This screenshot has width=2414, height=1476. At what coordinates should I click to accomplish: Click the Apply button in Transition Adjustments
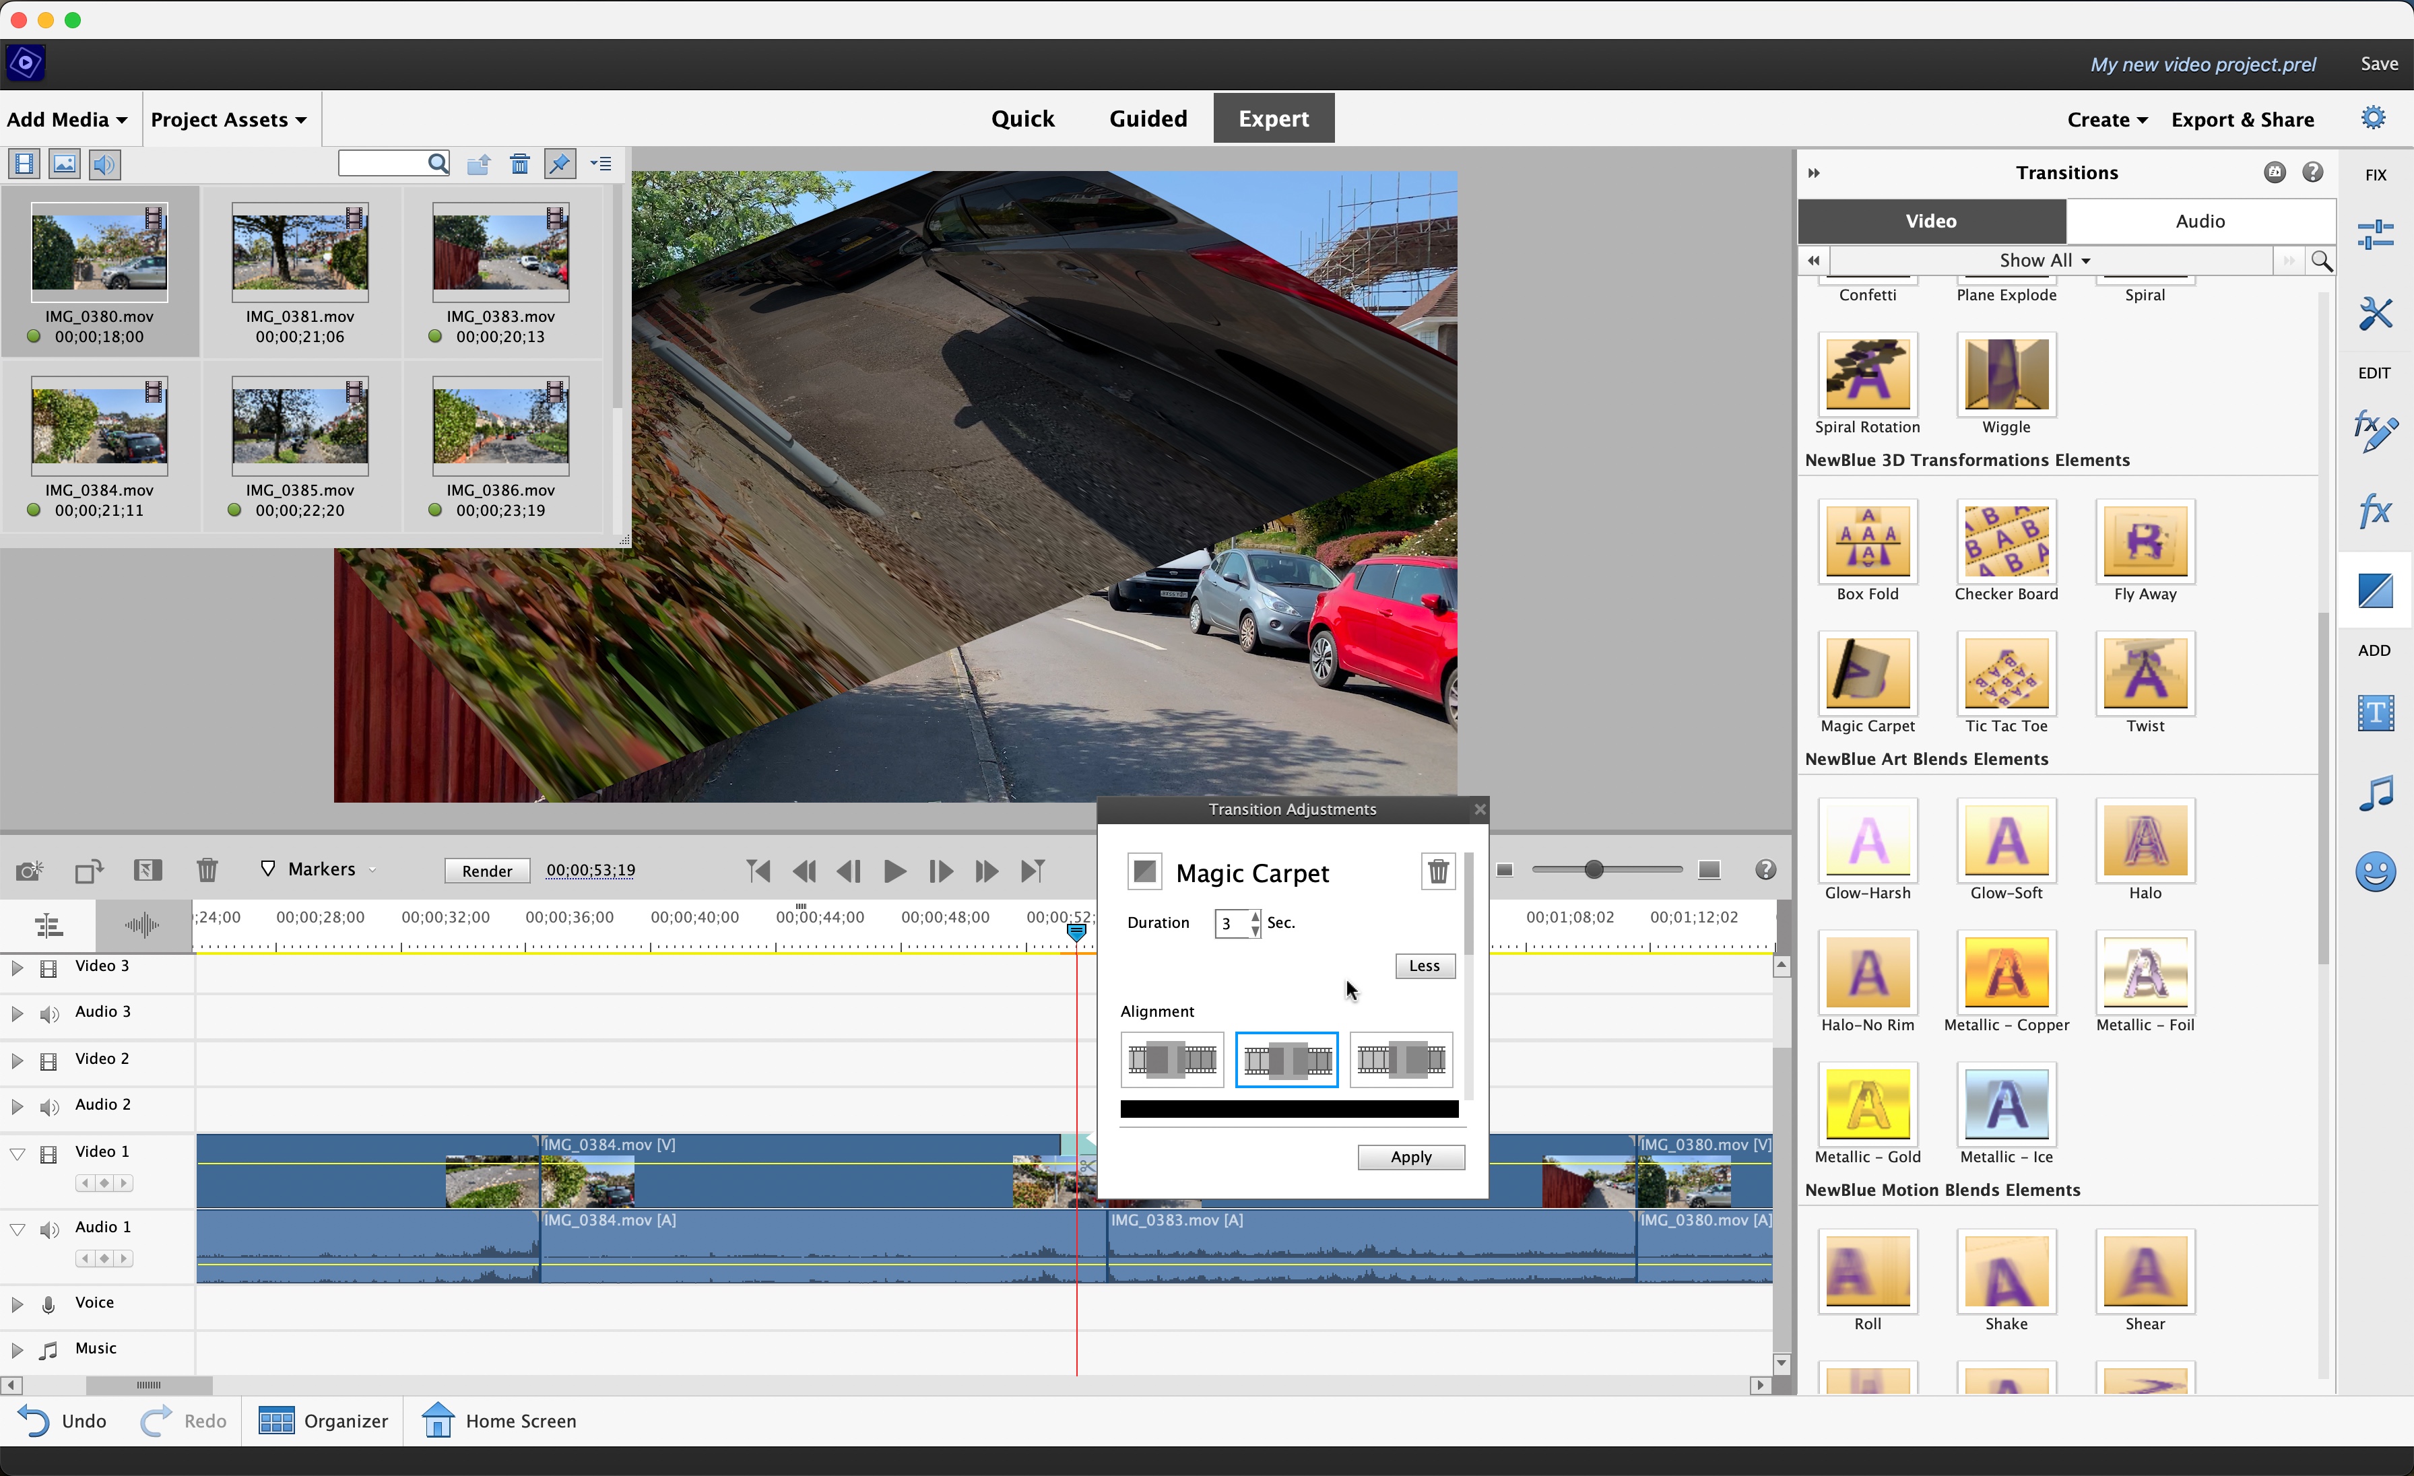click(x=1410, y=1155)
